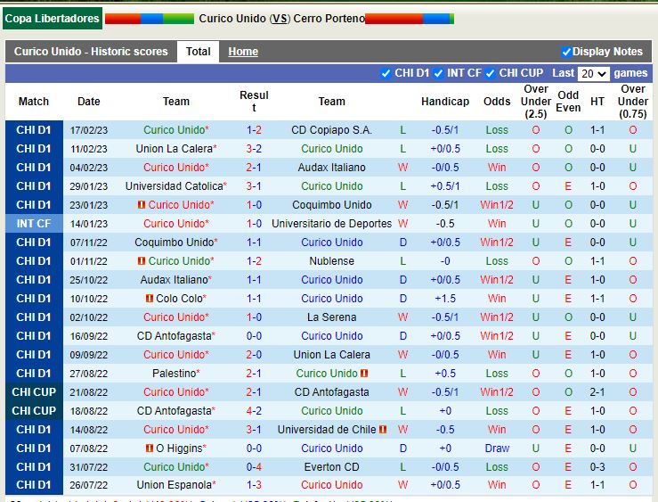This screenshot has height=502, width=658.
Task: Click CD Antofagasta home team on 16/09/22
Action: [x=175, y=335]
